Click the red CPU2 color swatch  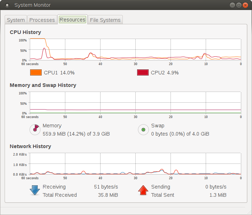tap(143, 73)
